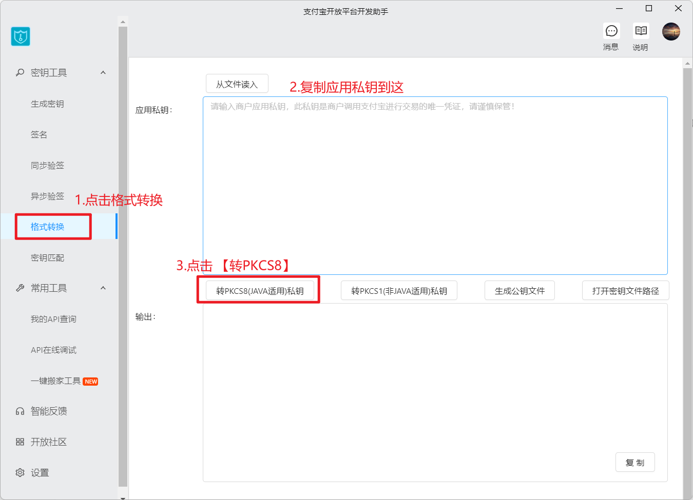Click 生成公钥文件 button
This screenshot has width=693, height=500.
click(519, 291)
